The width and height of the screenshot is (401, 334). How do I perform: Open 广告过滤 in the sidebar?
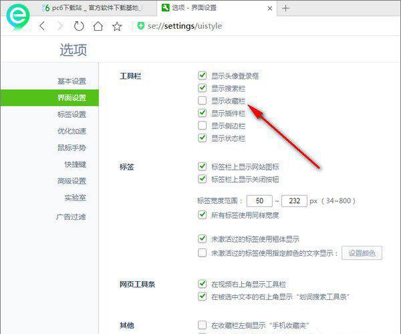tap(71, 217)
